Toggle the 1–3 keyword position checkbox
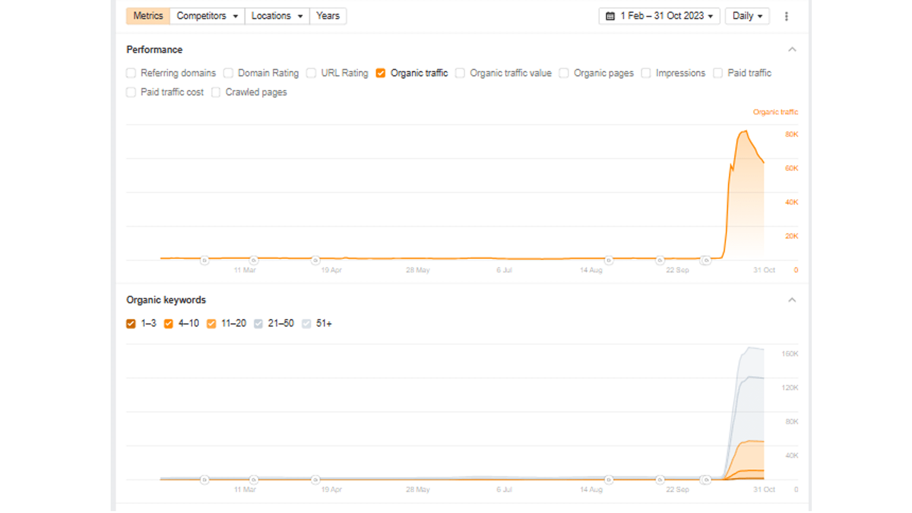The image size is (912, 513). click(131, 324)
